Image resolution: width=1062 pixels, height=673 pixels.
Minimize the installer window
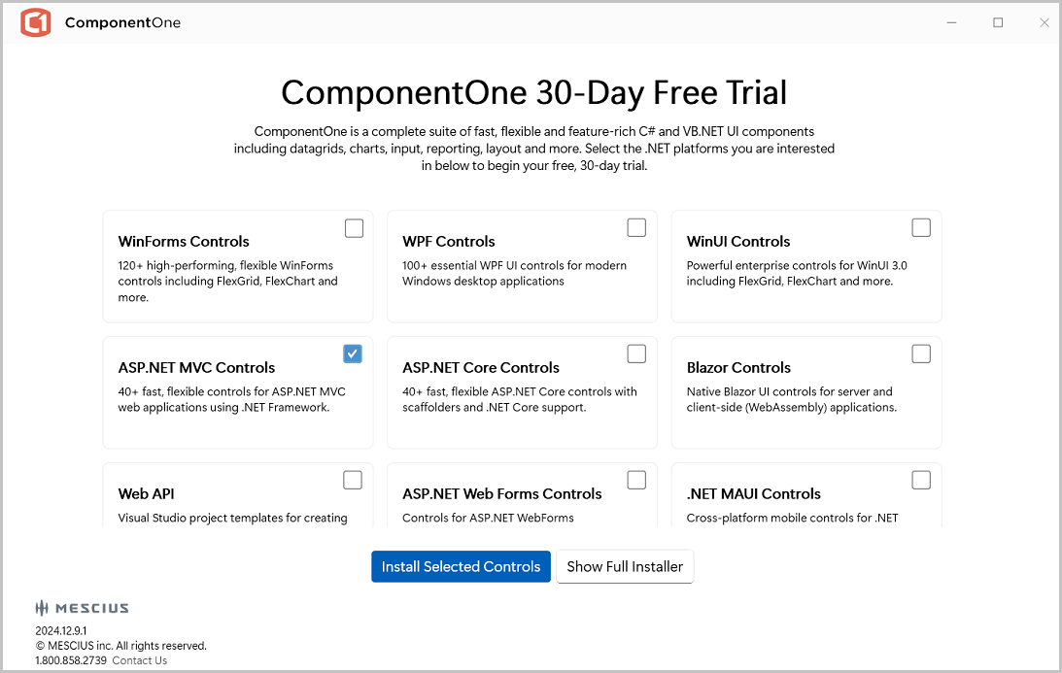[950, 22]
